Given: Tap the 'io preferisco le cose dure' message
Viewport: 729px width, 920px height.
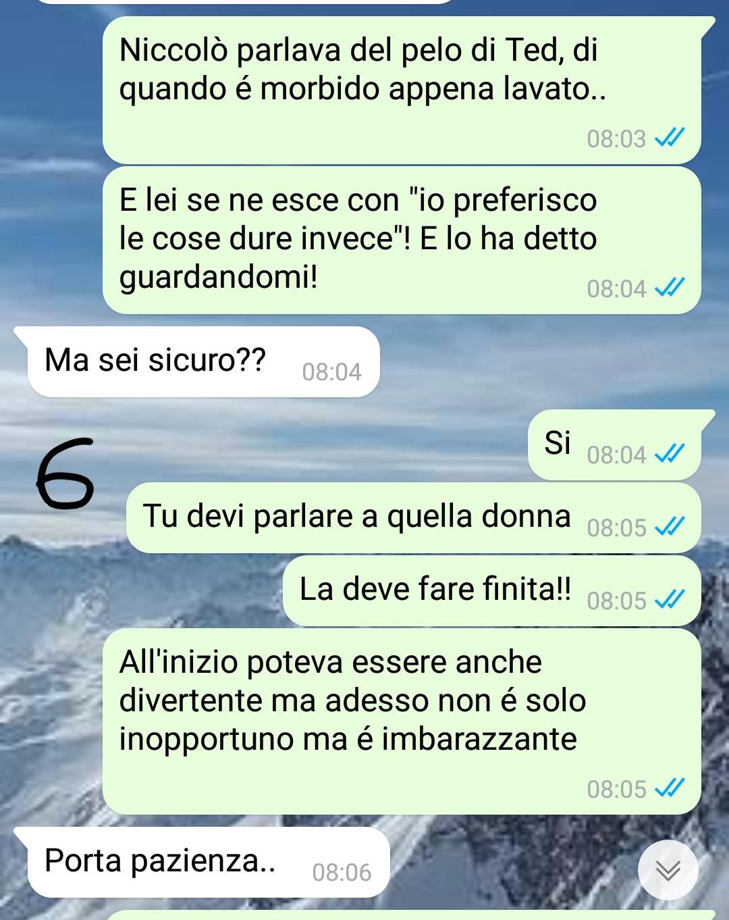Looking at the screenshot, I should click(x=402, y=240).
